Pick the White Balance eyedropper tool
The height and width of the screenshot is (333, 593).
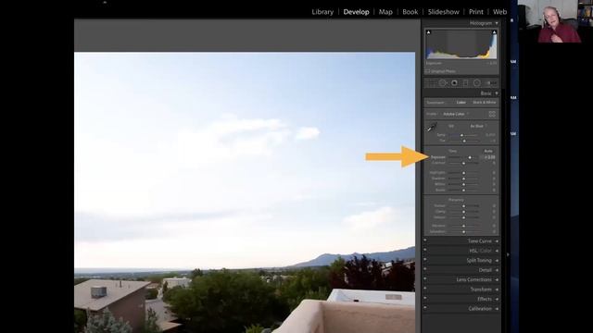(x=432, y=128)
